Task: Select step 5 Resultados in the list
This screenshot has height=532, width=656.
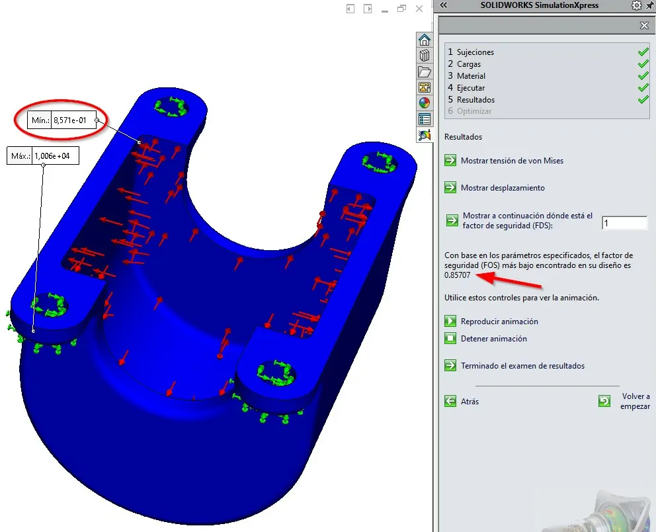Action: (471, 100)
